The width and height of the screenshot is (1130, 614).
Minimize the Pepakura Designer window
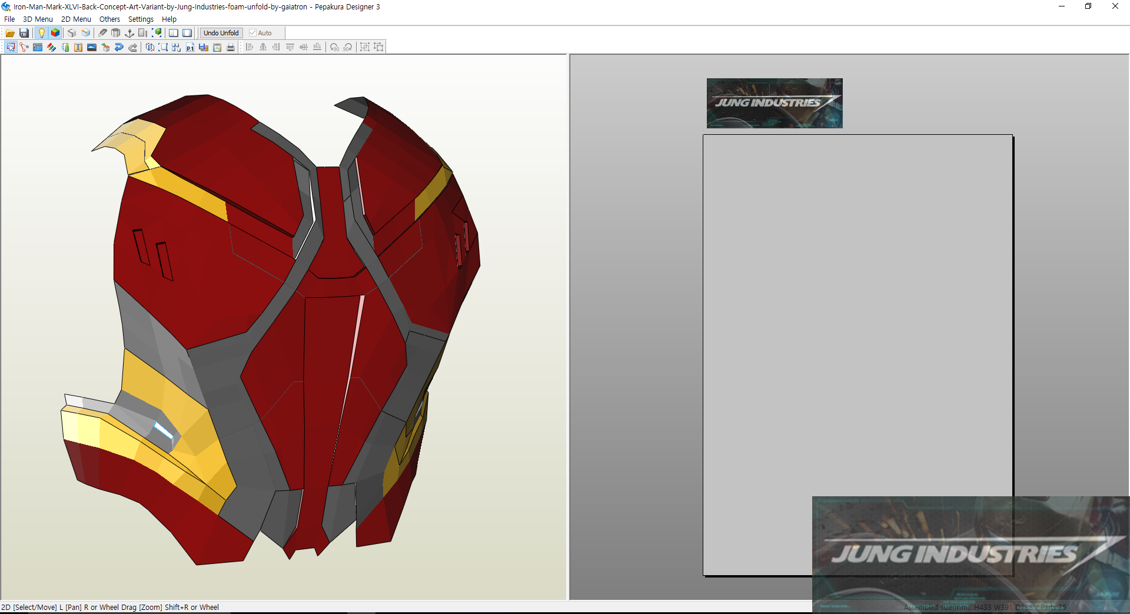point(1062,6)
